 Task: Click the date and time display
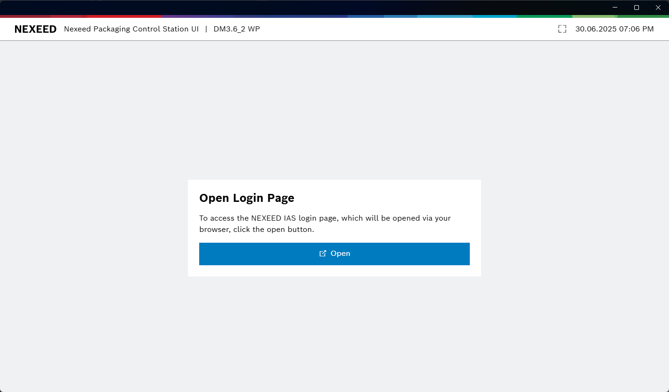point(614,29)
